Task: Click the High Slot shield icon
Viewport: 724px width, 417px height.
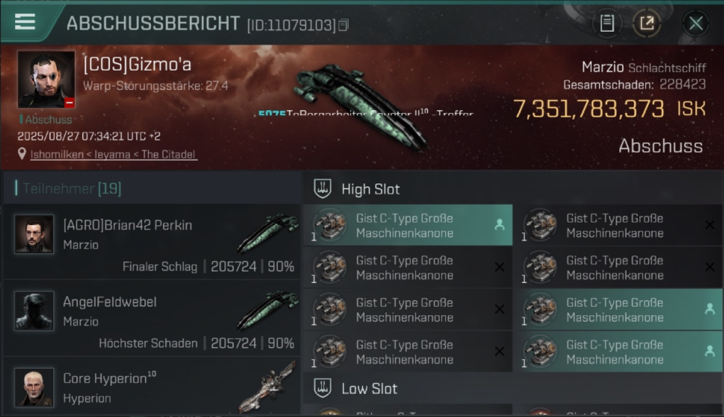Action: click(322, 188)
